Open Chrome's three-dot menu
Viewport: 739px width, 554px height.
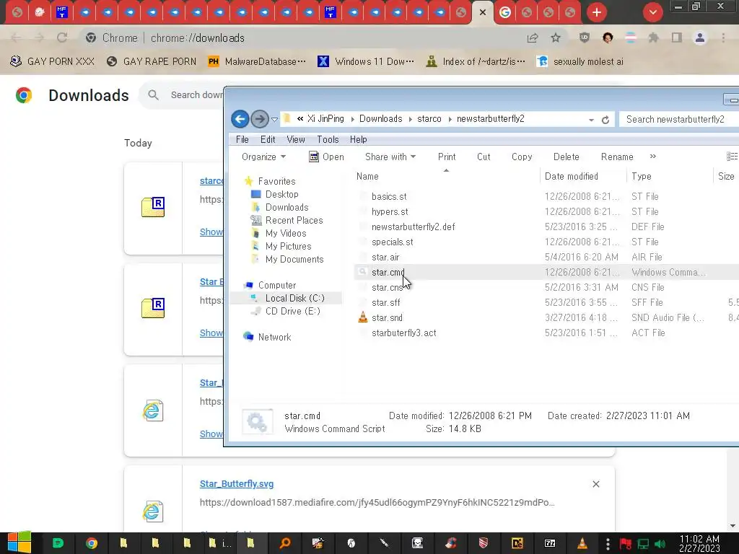click(x=723, y=38)
